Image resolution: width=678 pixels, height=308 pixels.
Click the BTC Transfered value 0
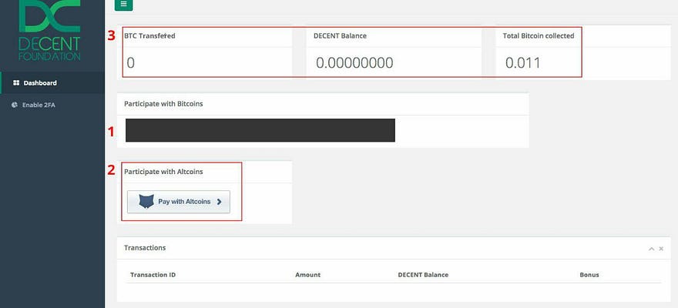pyautogui.click(x=130, y=63)
